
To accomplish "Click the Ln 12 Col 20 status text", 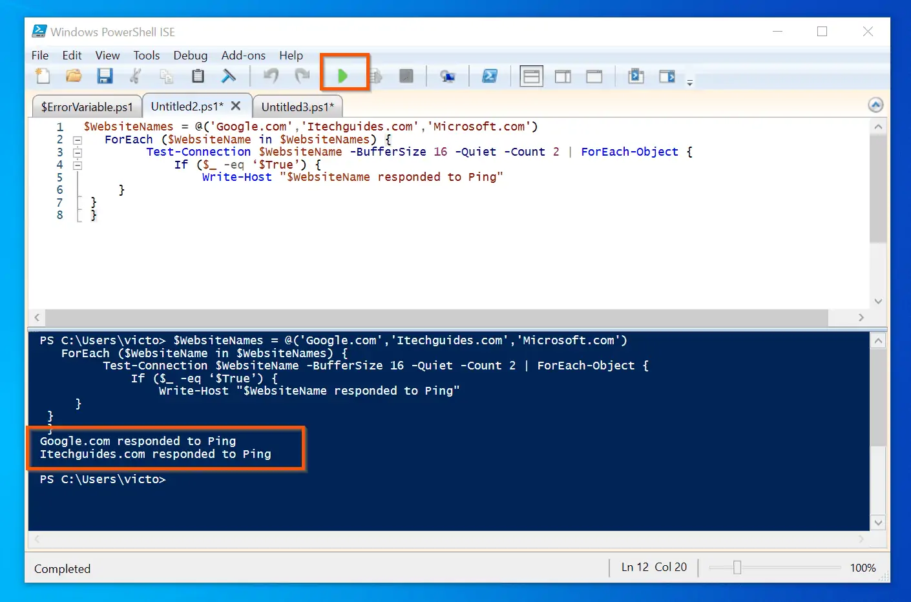I will click(x=654, y=567).
